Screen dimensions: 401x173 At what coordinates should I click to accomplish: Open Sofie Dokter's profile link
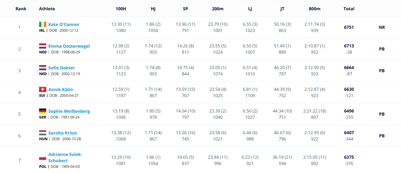point(62,68)
